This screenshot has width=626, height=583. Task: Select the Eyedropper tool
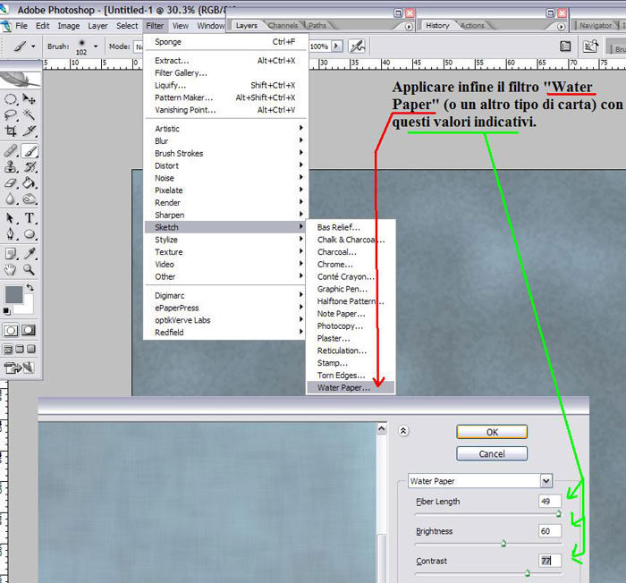pyautogui.click(x=29, y=254)
